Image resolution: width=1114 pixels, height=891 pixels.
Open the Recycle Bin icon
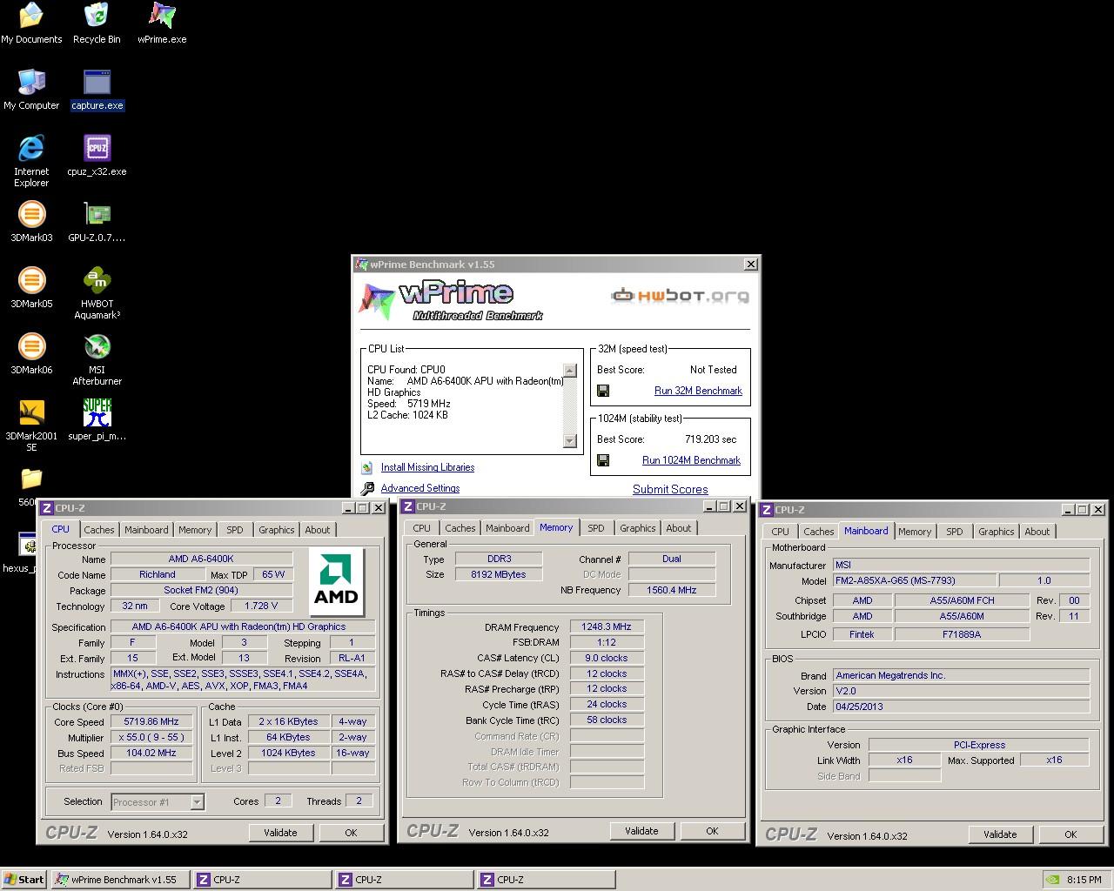(97, 23)
